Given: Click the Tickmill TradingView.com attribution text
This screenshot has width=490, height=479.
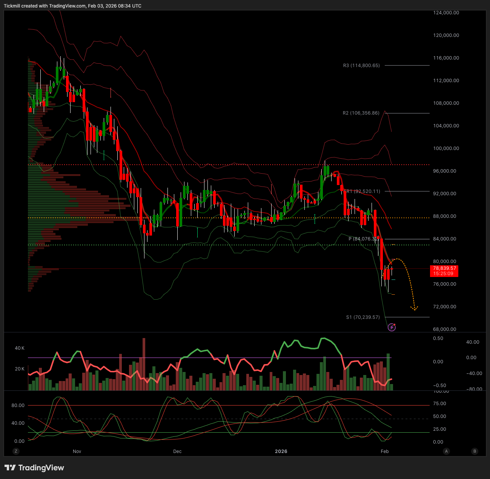Looking at the screenshot, I should pos(72,6).
